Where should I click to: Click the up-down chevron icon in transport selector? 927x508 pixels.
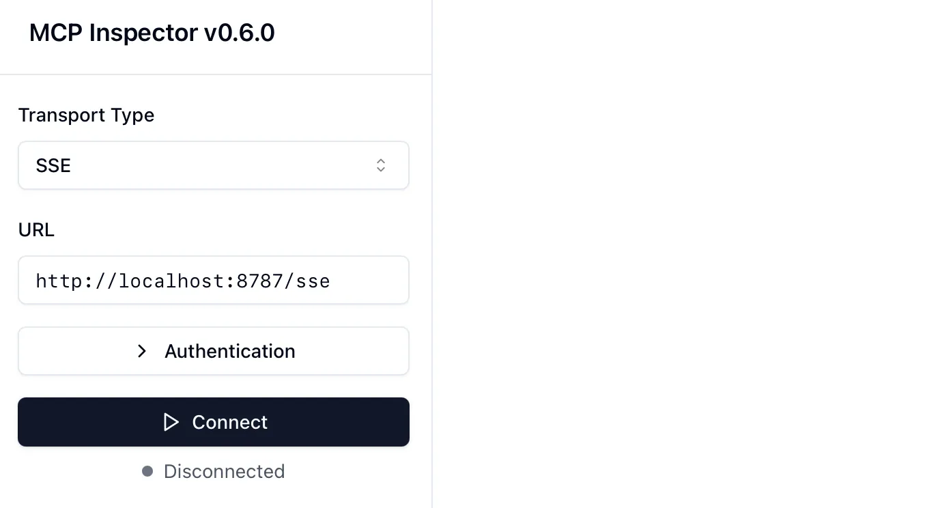(x=381, y=165)
